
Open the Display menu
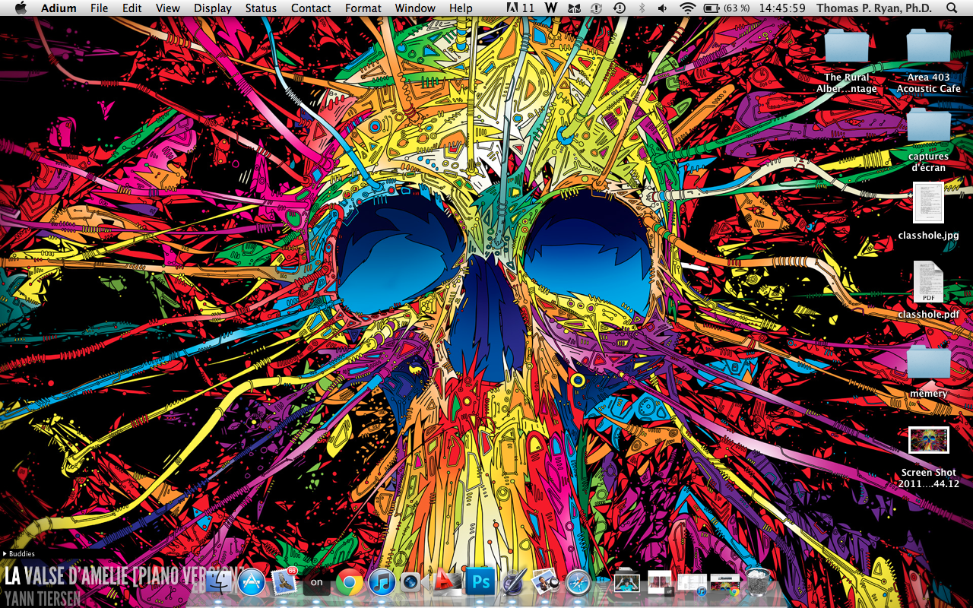pos(213,8)
